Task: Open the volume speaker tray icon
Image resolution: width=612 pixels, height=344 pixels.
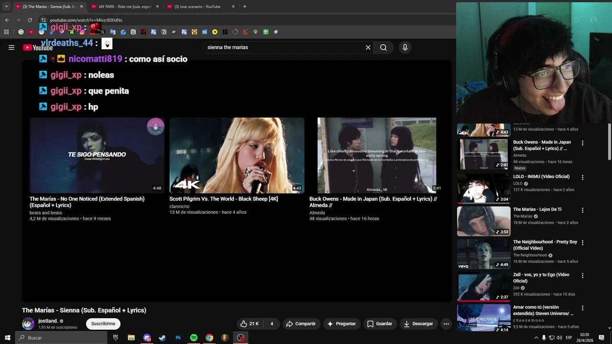Action: tap(559, 338)
